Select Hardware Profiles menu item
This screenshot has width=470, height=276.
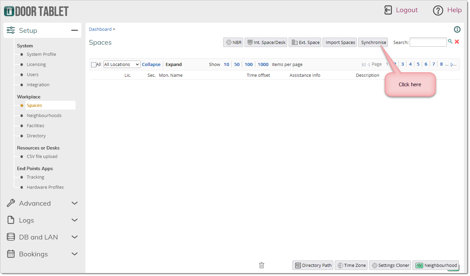(x=45, y=187)
